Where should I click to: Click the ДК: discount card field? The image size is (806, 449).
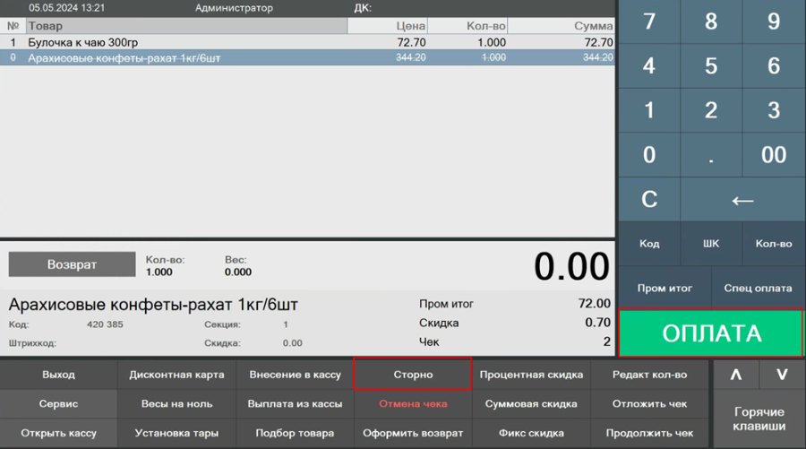pos(363,8)
